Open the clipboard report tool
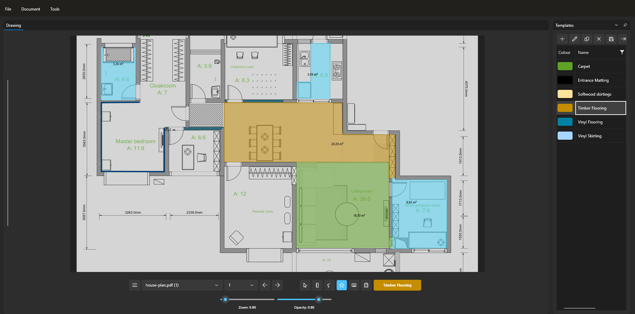 tap(366, 285)
